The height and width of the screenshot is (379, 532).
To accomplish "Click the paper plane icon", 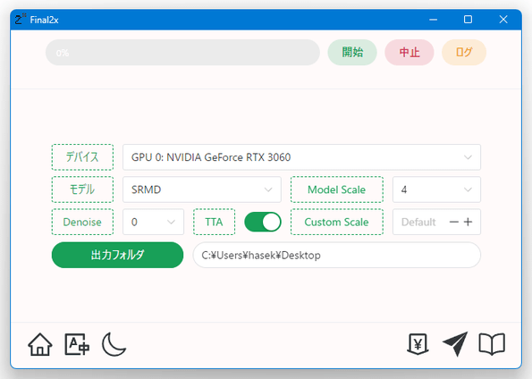I will pyautogui.click(x=455, y=344).
